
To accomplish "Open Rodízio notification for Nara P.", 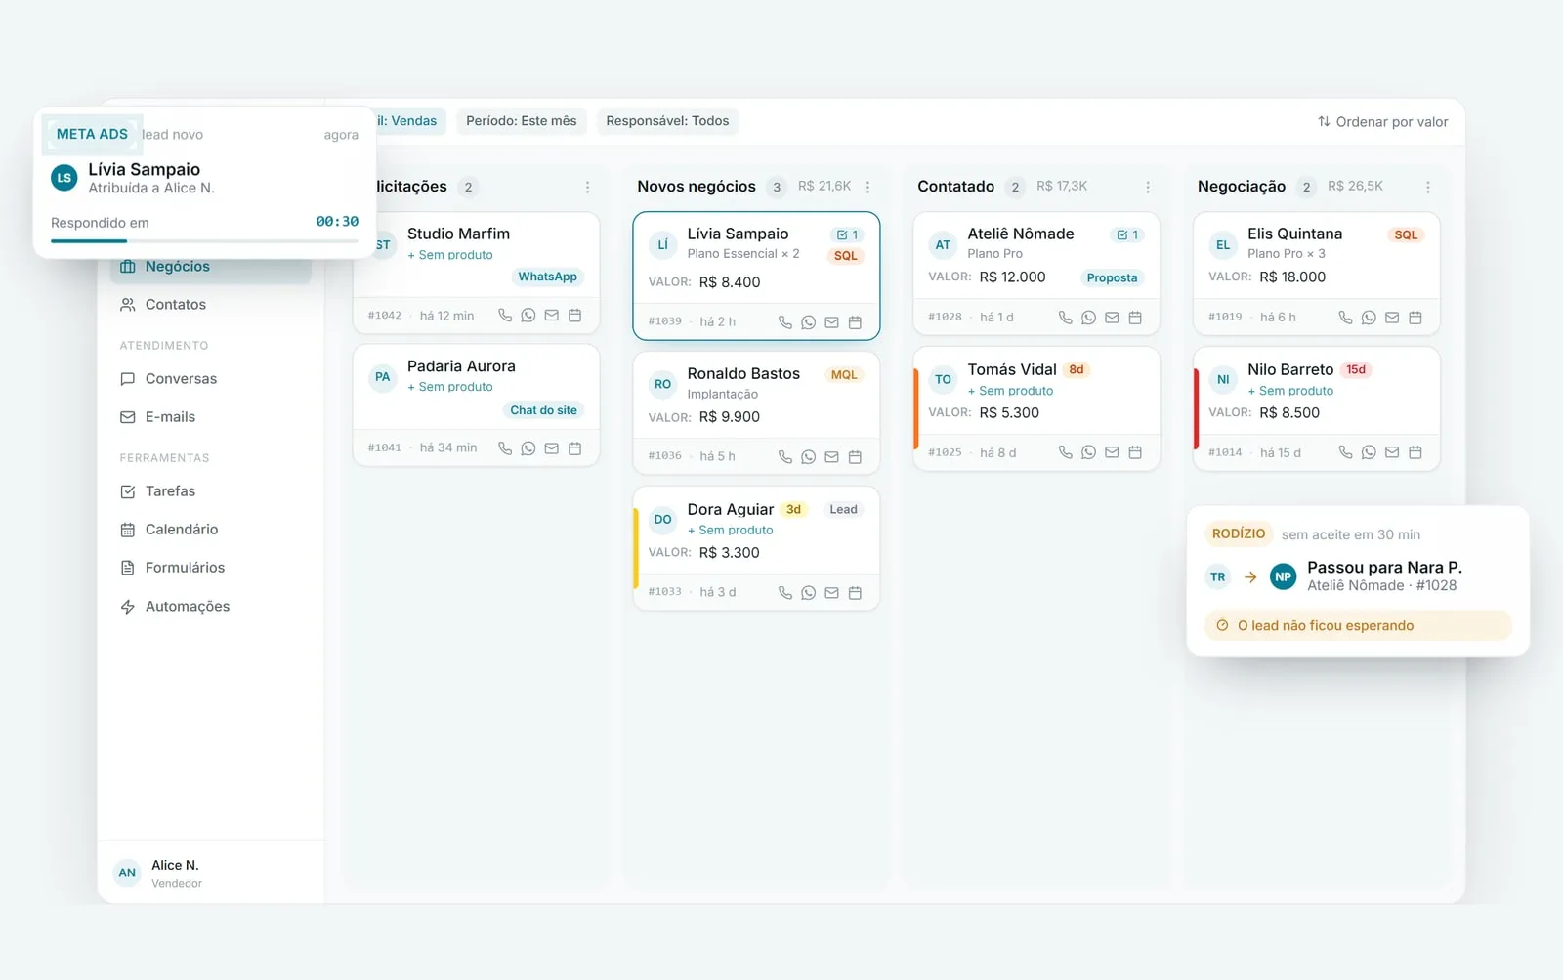I will (1358, 580).
